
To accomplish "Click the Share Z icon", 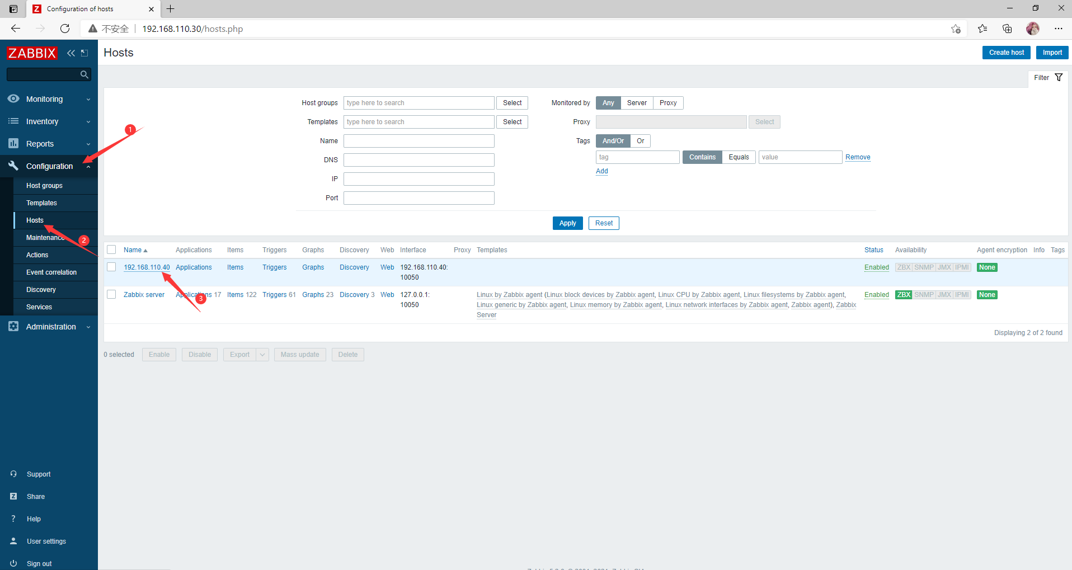I will [13, 496].
